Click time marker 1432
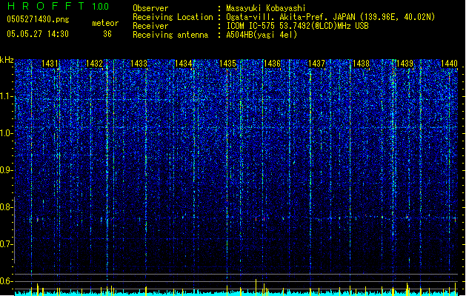Viewport: 466px width, 296px height. pyautogui.click(x=94, y=64)
